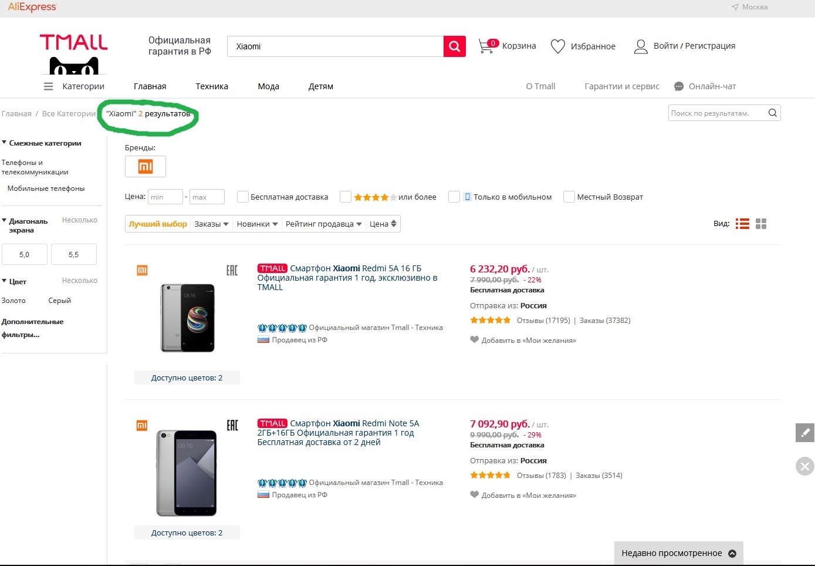Select the 5,5 screen diagonal filter
This screenshot has height=566, width=815.
(73, 255)
